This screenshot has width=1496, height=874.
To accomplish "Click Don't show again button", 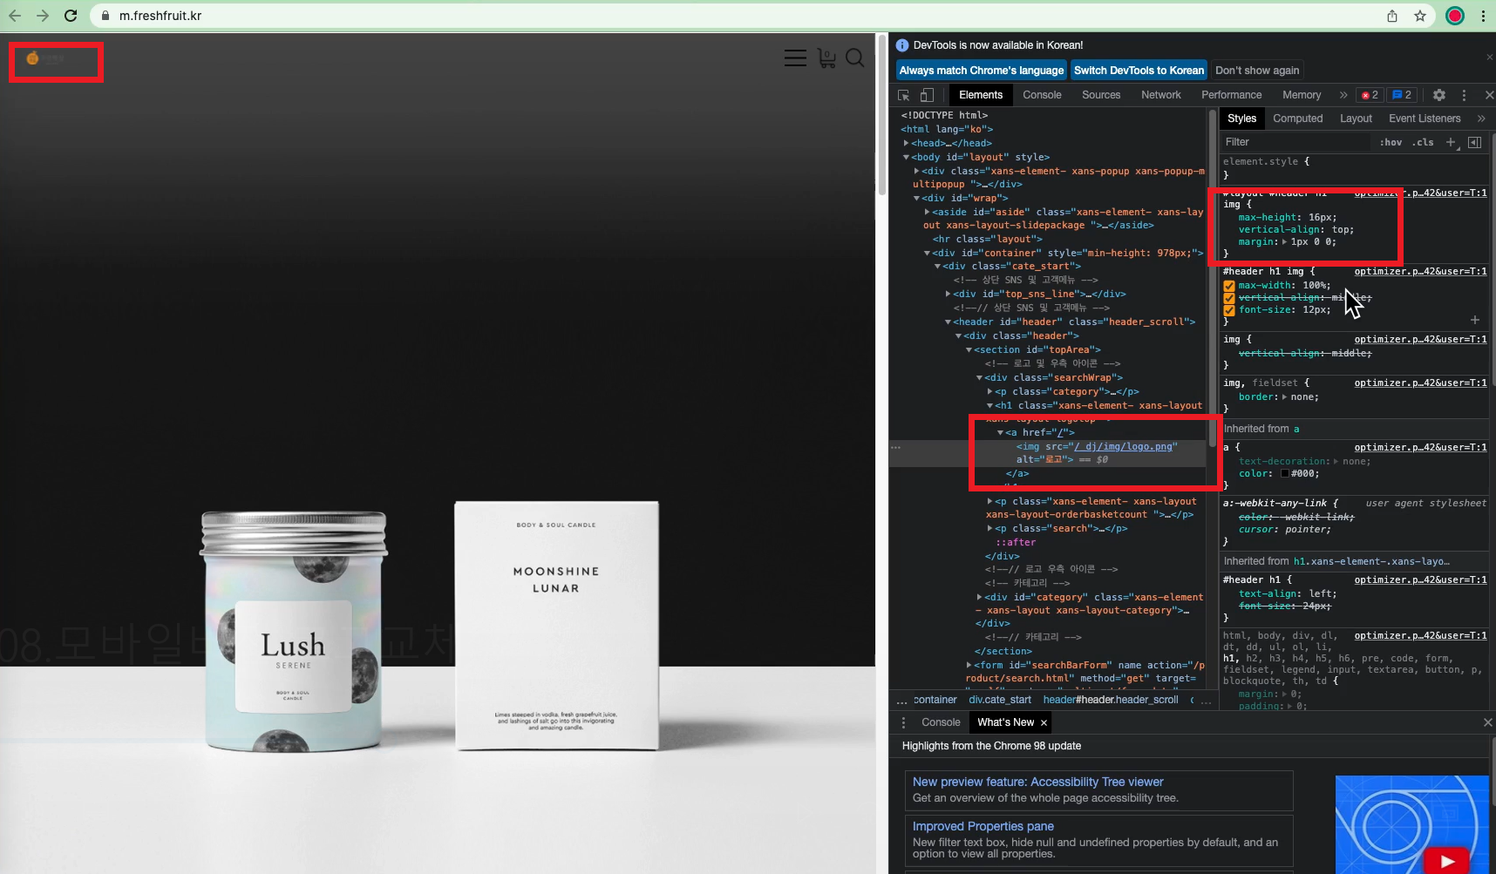I will (1257, 71).
